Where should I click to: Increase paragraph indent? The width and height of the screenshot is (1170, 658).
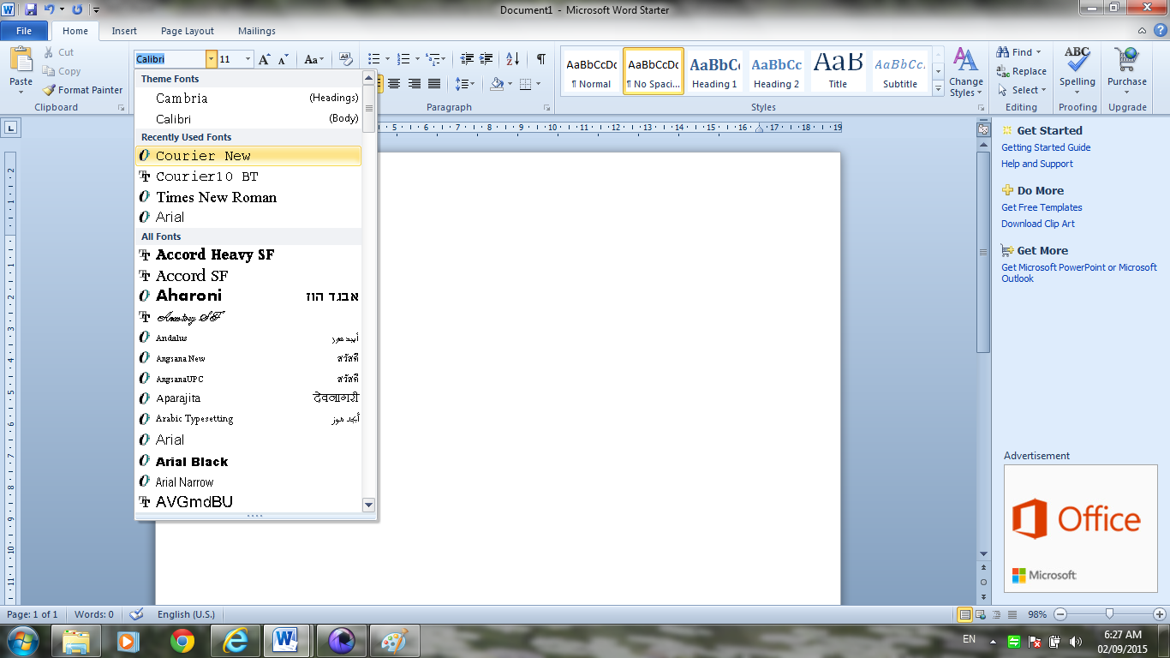click(x=487, y=59)
